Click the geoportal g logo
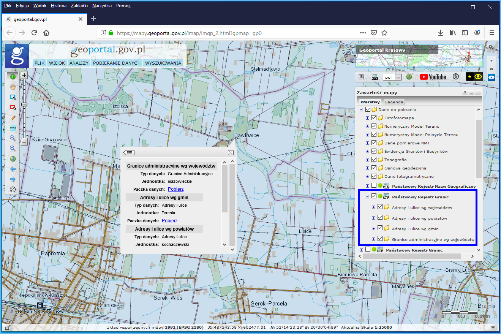The width and height of the screenshot is (501, 334). tap(17, 56)
